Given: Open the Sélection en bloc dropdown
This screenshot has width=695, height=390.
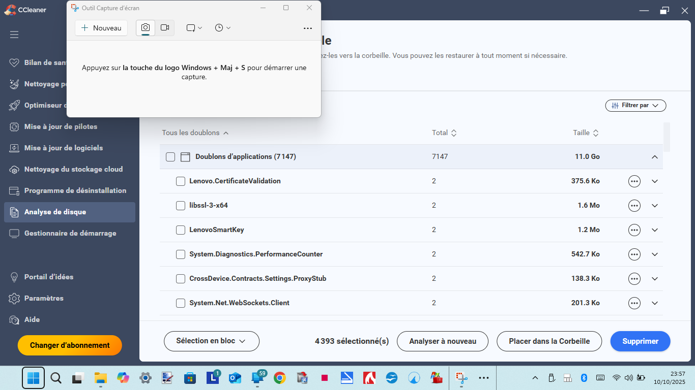Looking at the screenshot, I should (x=212, y=341).
